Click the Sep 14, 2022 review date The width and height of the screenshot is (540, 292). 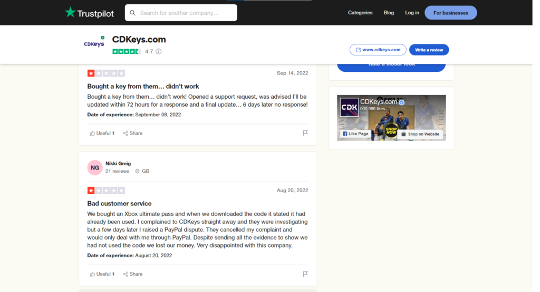click(x=292, y=73)
